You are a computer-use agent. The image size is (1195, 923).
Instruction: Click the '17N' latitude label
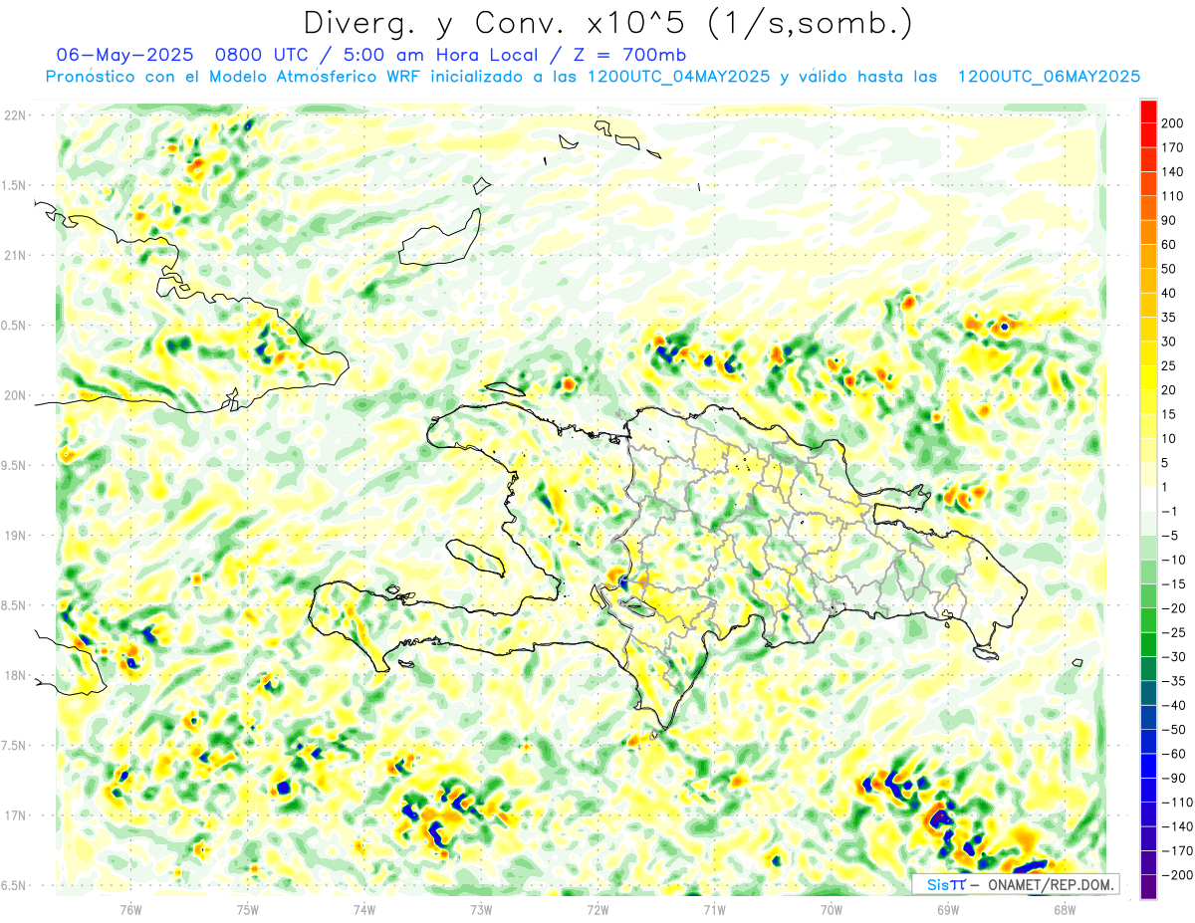[14, 815]
